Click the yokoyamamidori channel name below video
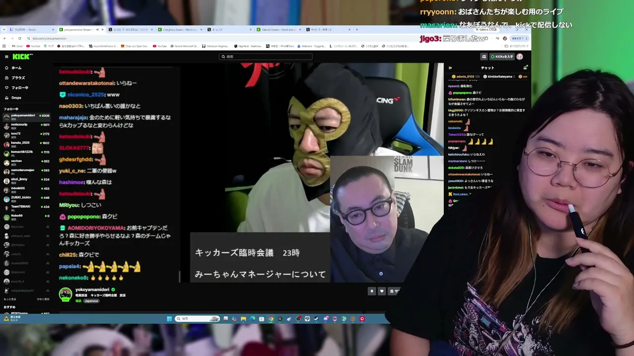Screen dimensions: 634x356 coord(93,290)
